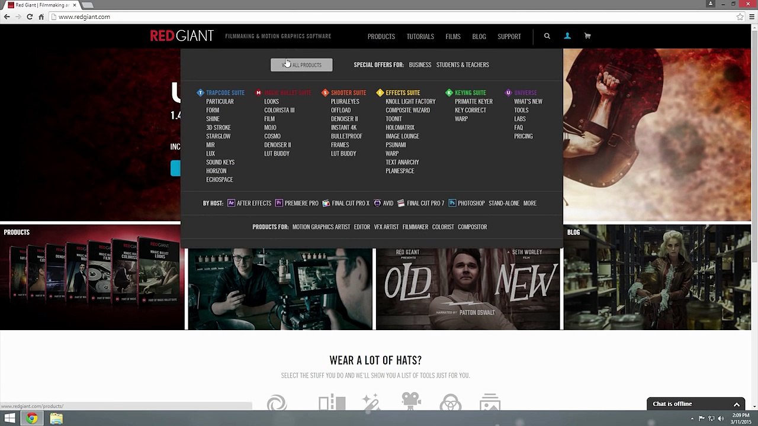758x426 pixels.
Task: Open the Blog menu item
Action: pyautogui.click(x=479, y=37)
